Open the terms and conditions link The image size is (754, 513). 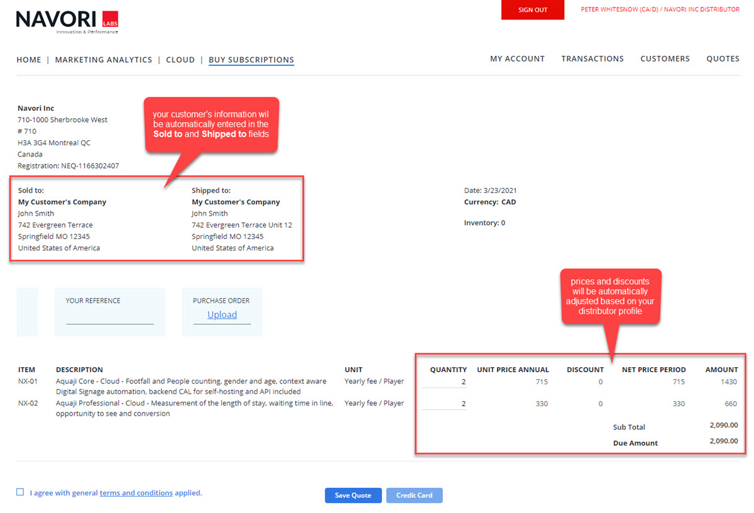tap(136, 493)
